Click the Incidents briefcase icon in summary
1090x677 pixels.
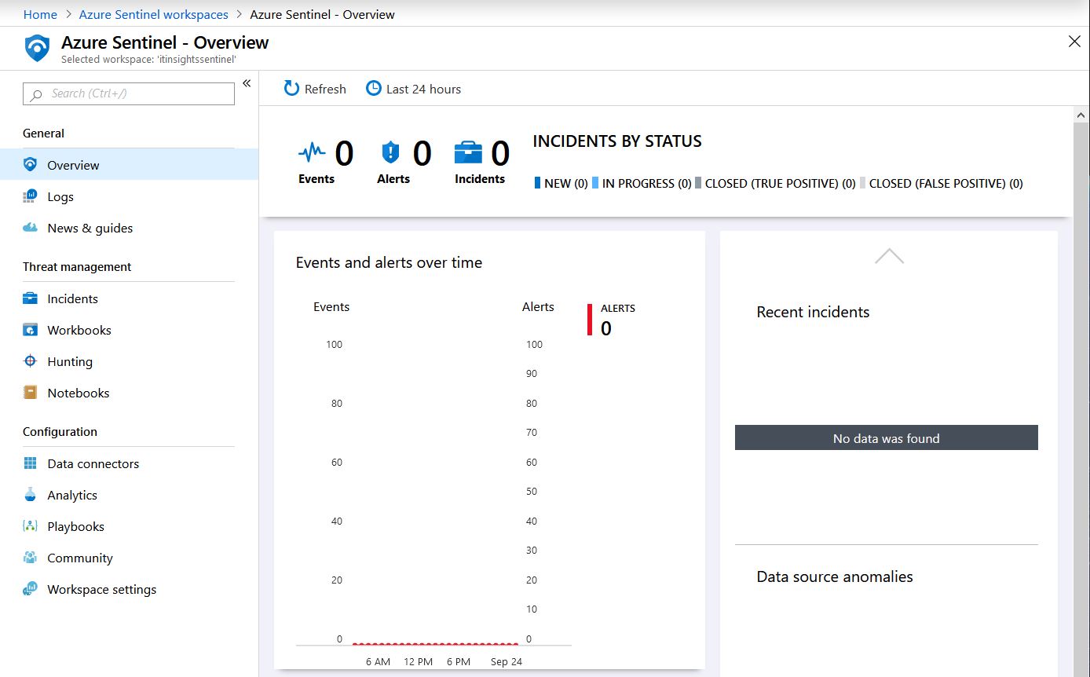tap(469, 152)
